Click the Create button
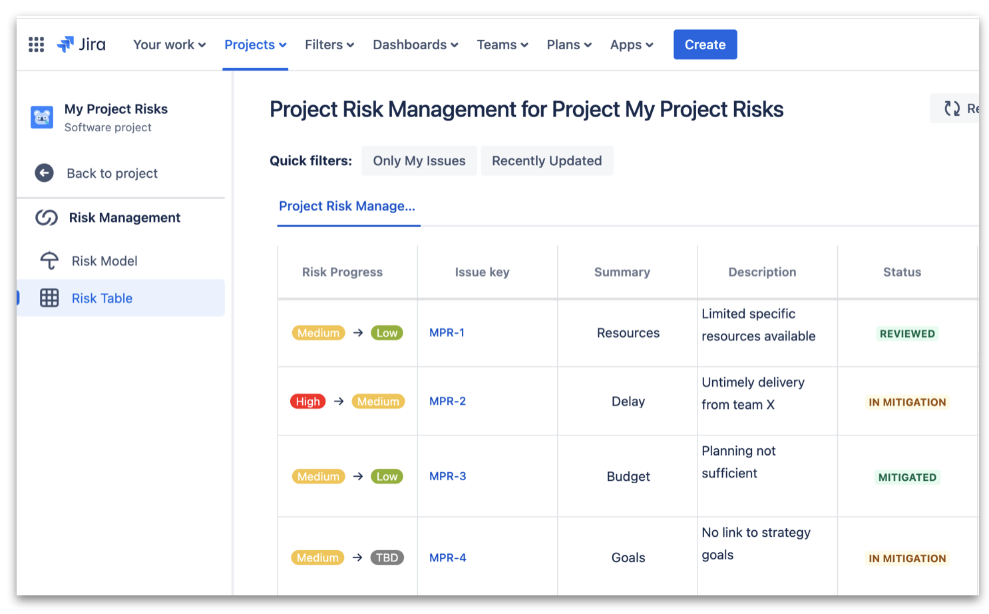The height and width of the screenshot is (614, 989). (705, 44)
